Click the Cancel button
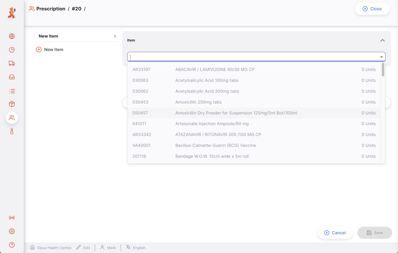The width and height of the screenshot is (398, 253). (x=335, y=233)
